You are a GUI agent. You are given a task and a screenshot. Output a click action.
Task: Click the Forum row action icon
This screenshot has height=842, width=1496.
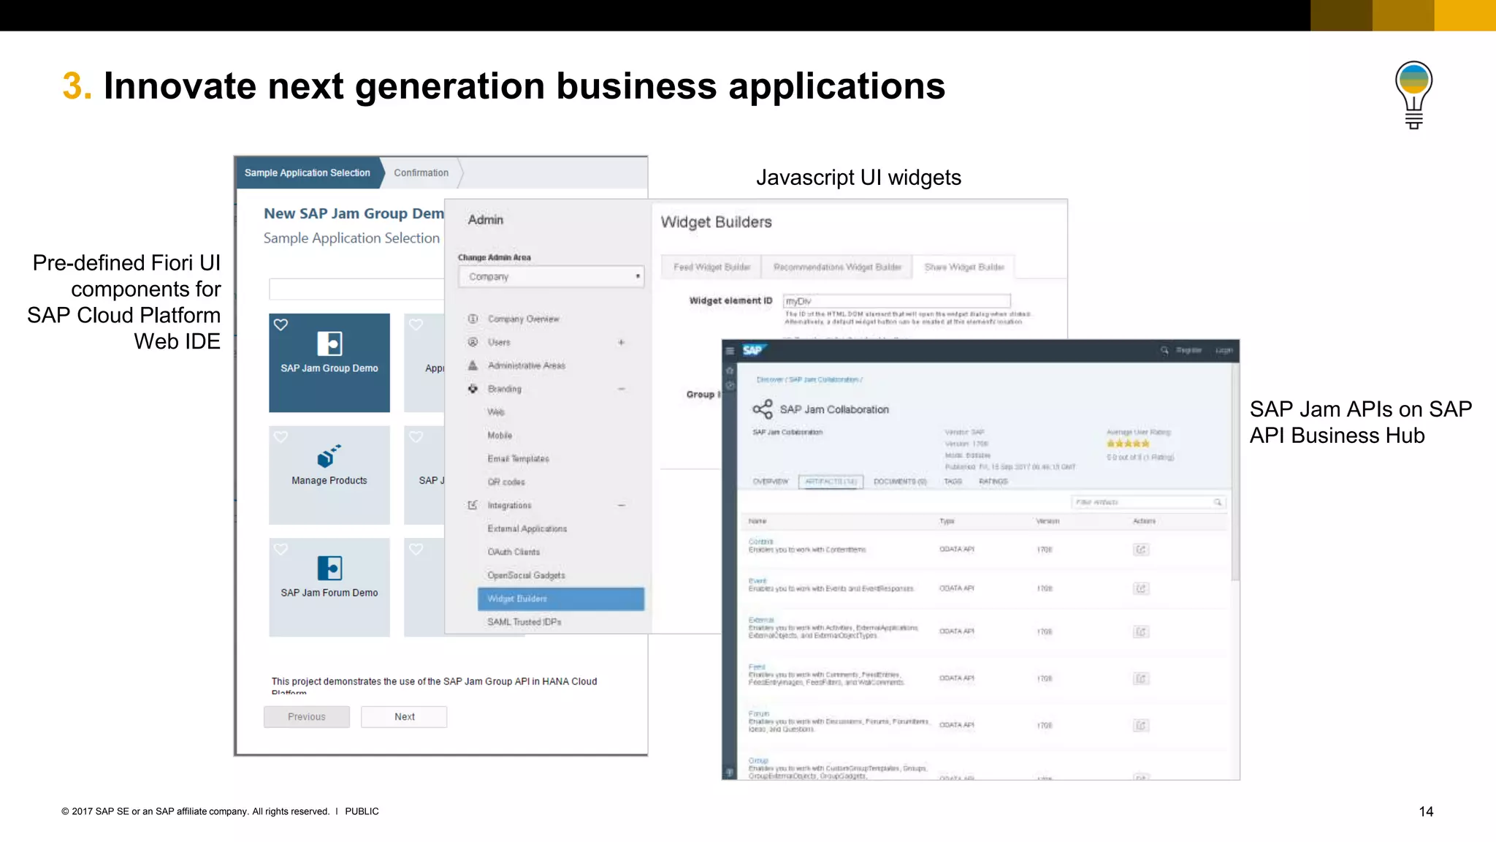pyautogui.click(x=1141, y=725)
